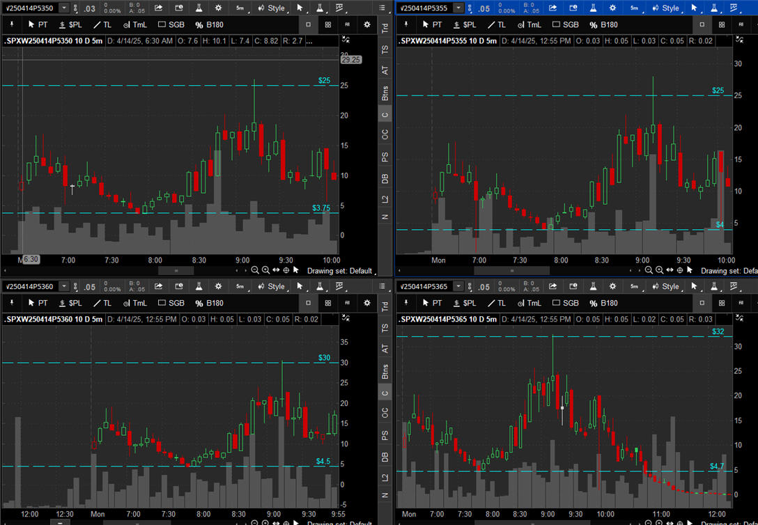Open TS sidebar tab next to P5350 chart
758x525 pixels.
pyautogui.click(x=385, y=49)
